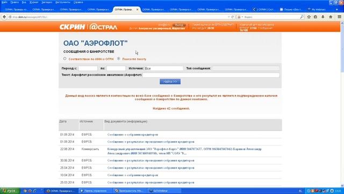
Task: Go back with the browser back arrow
Action: [4, 17]
